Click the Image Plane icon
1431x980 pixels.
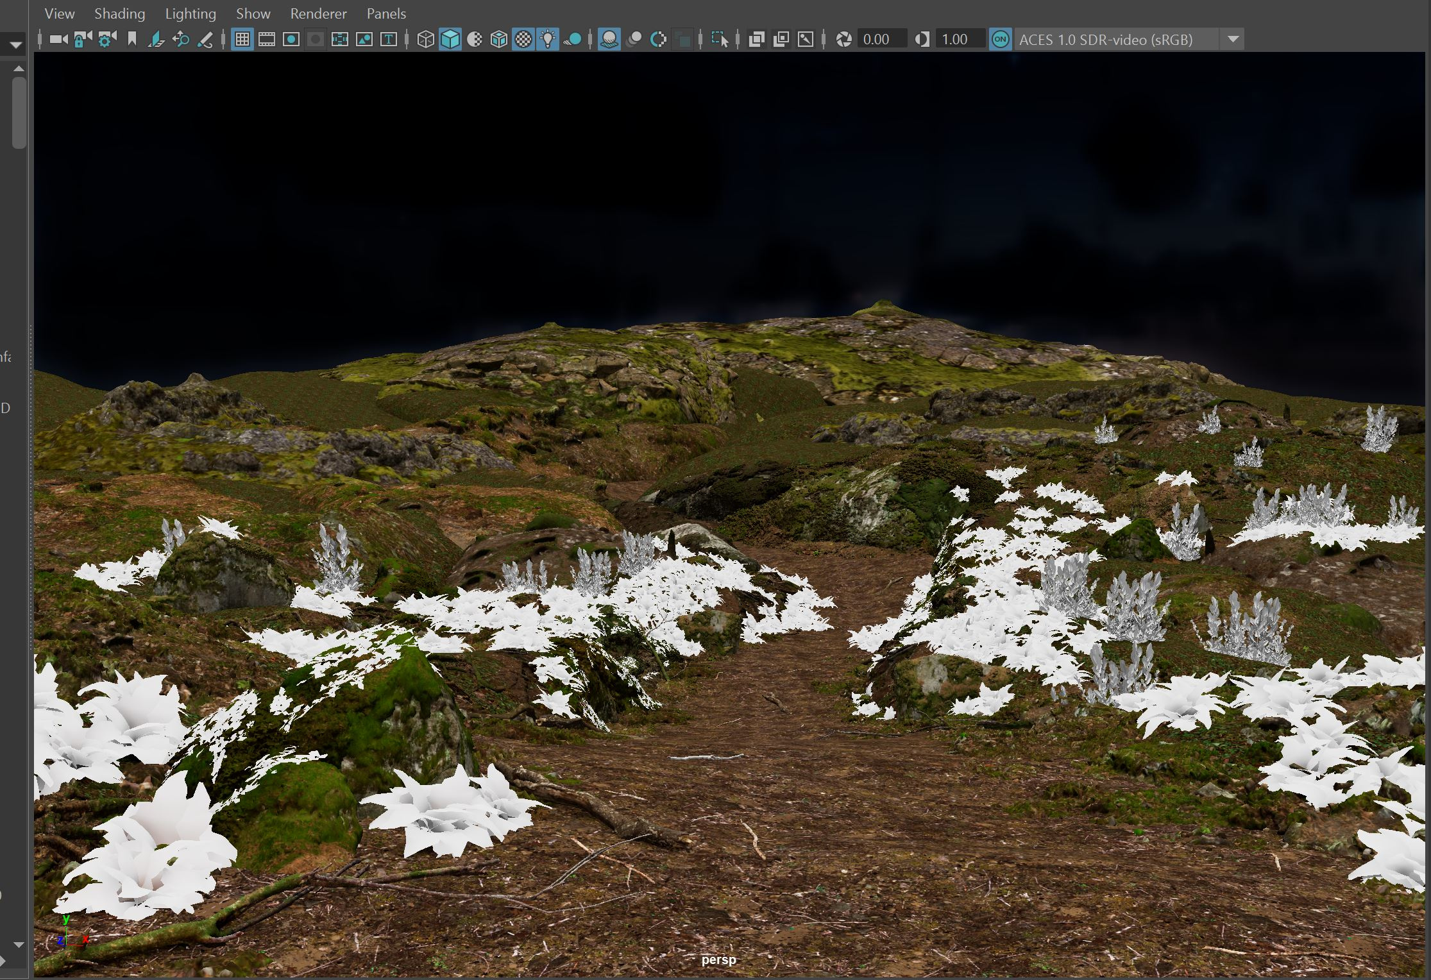pyautogui.click(x=156, y=40)
